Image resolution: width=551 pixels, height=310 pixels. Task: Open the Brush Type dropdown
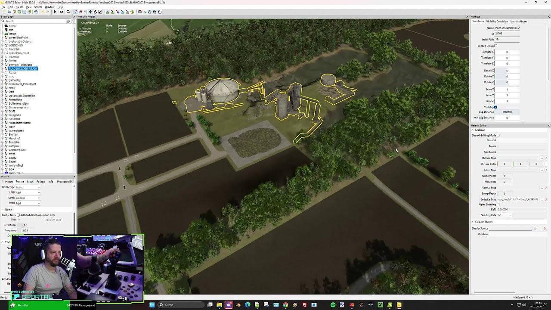(28, 187)
